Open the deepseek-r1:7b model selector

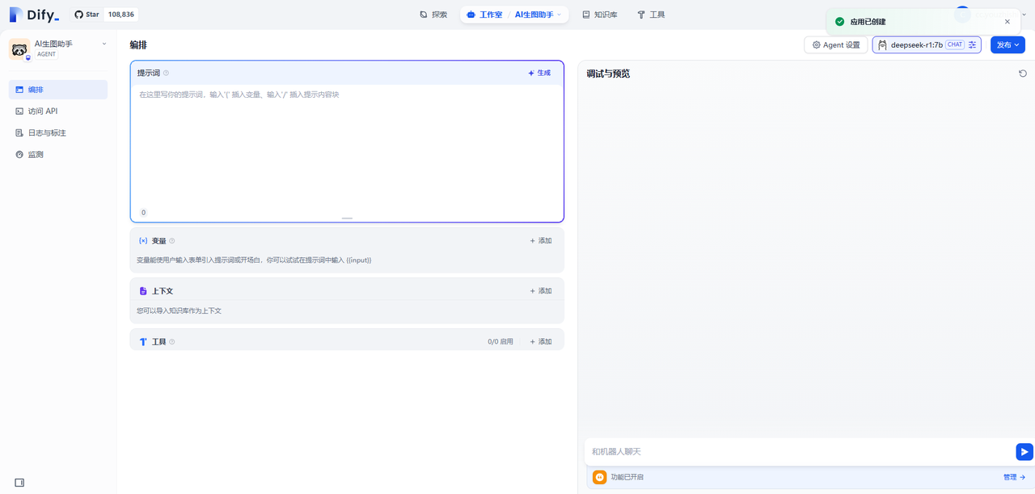coord(918,45)
